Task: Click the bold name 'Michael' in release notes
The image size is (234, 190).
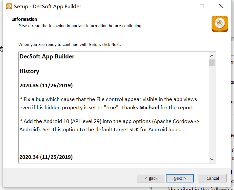Action: (x=149, y=108)
